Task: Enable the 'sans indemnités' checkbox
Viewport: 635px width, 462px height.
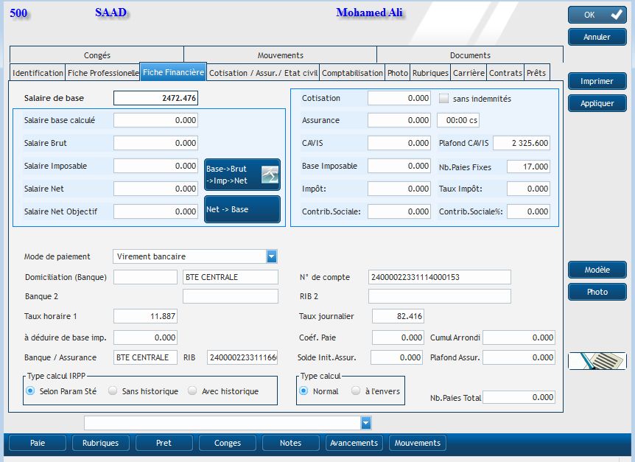Action: 443,98
